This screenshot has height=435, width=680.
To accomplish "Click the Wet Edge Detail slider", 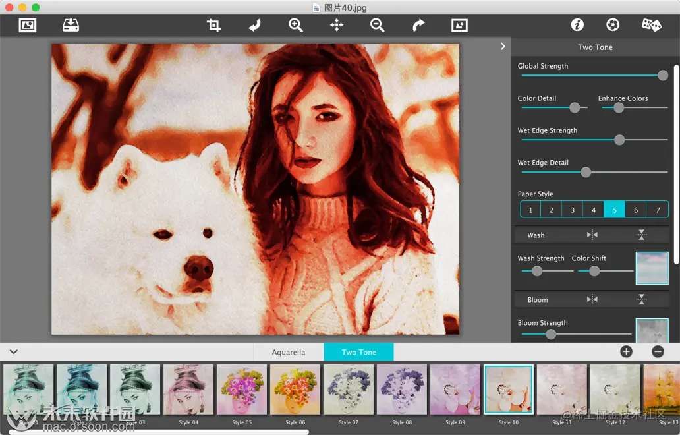I will tap(594, 172).
